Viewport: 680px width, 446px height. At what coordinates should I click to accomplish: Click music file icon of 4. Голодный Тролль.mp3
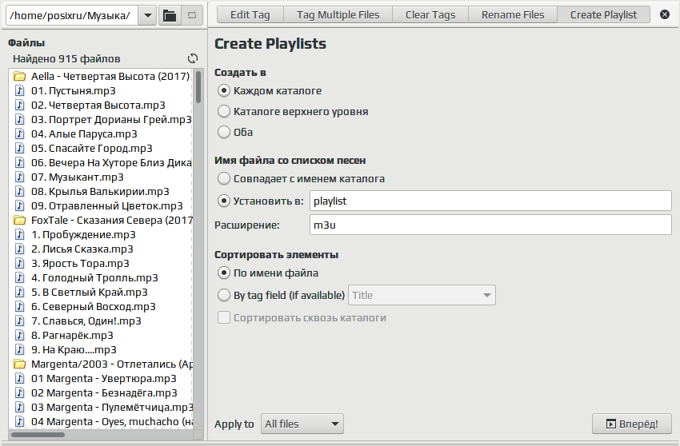(x=19, y=277)
